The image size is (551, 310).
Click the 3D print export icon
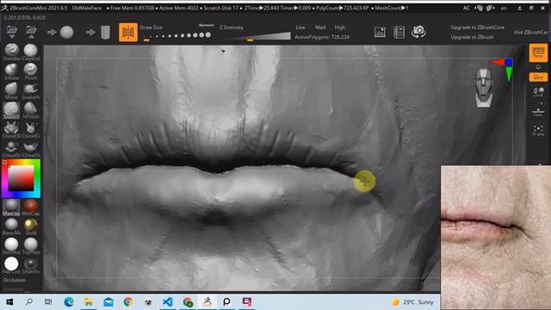coord(399,33)
